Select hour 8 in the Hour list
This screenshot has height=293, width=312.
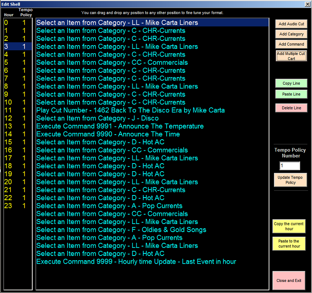click(x=18, y=86)
